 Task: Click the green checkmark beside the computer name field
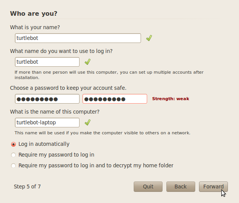coord(88,122)
